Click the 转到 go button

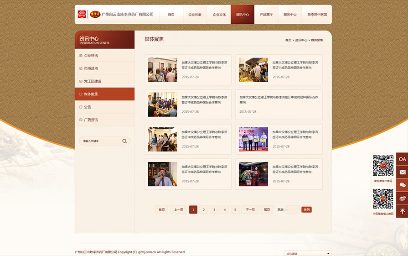pos(306,209)
